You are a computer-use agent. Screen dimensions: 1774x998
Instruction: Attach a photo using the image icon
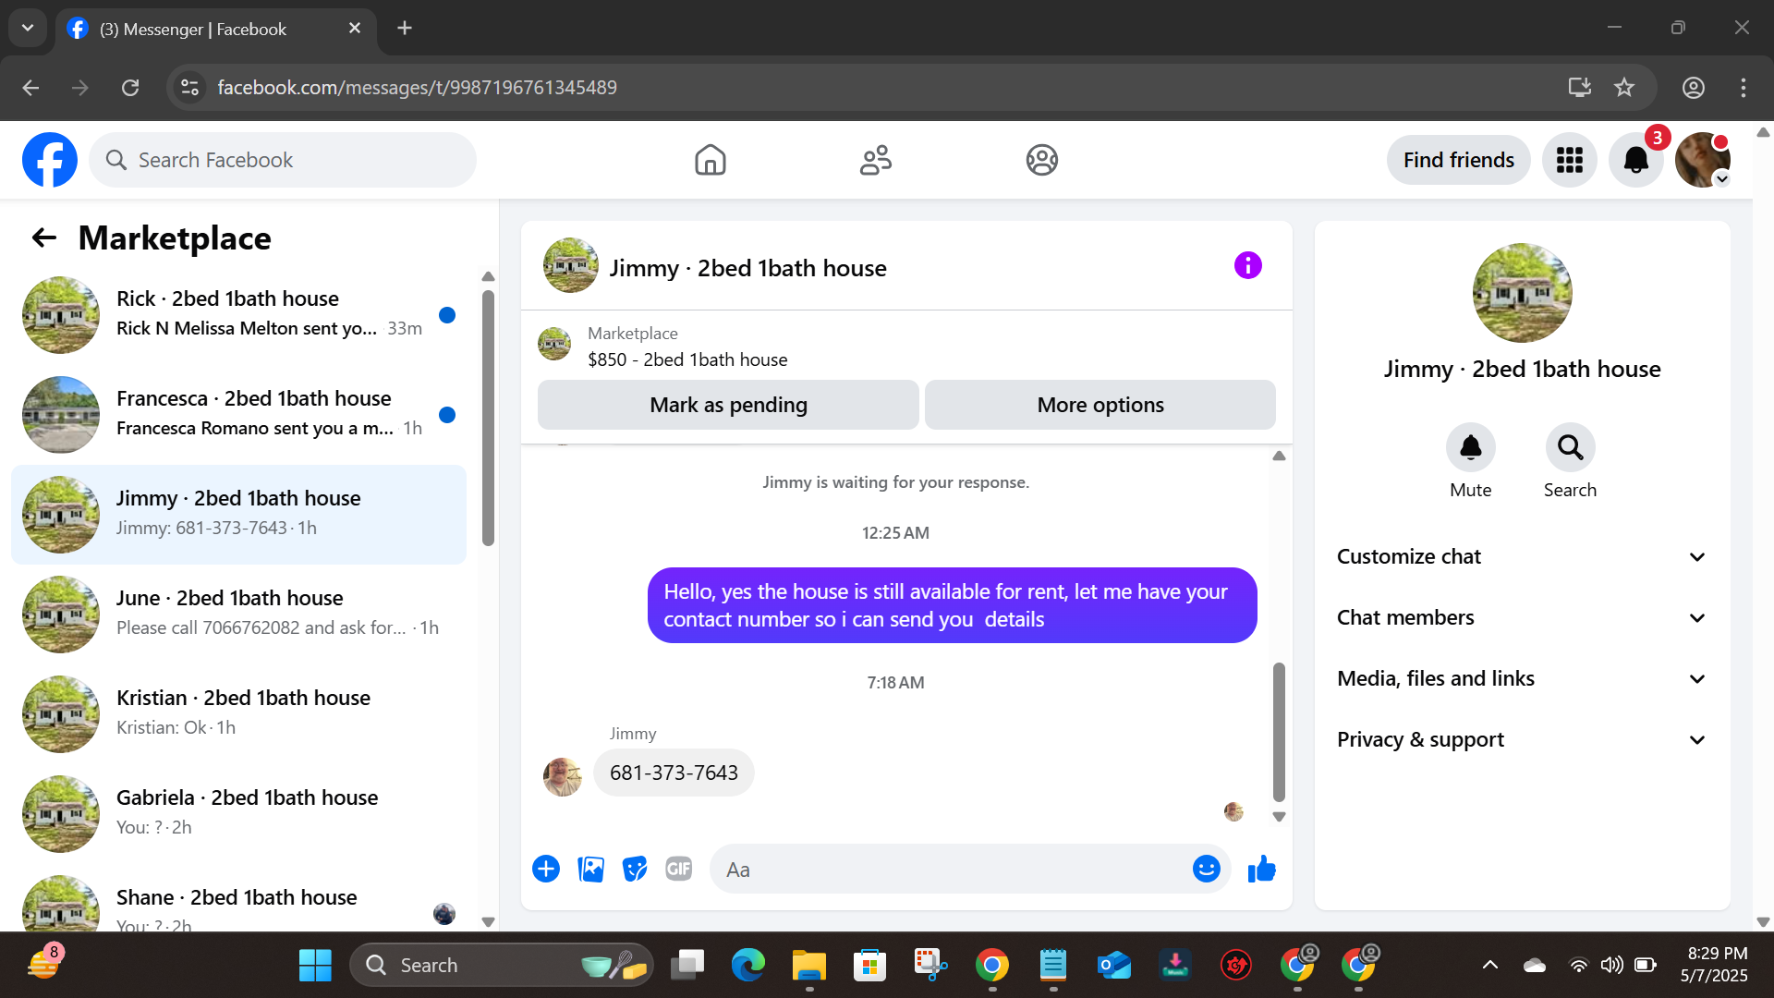point(590,870)
